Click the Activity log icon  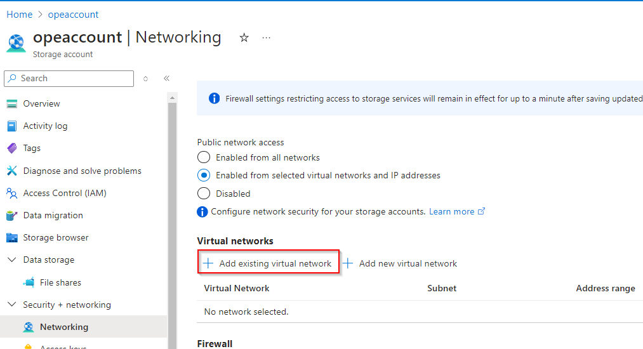[x=11, y=126]
